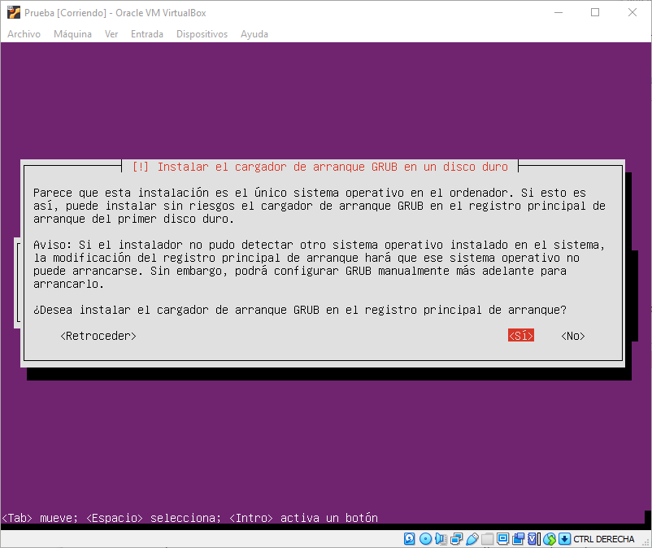
Task: Click the CTRL DERECHA host key indicator
Action: (603, 539)
